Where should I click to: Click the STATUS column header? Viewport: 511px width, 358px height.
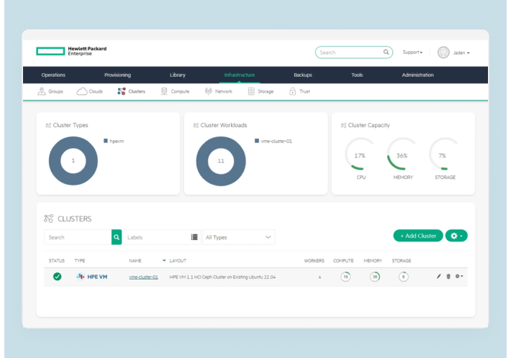(x=57, y=261)
